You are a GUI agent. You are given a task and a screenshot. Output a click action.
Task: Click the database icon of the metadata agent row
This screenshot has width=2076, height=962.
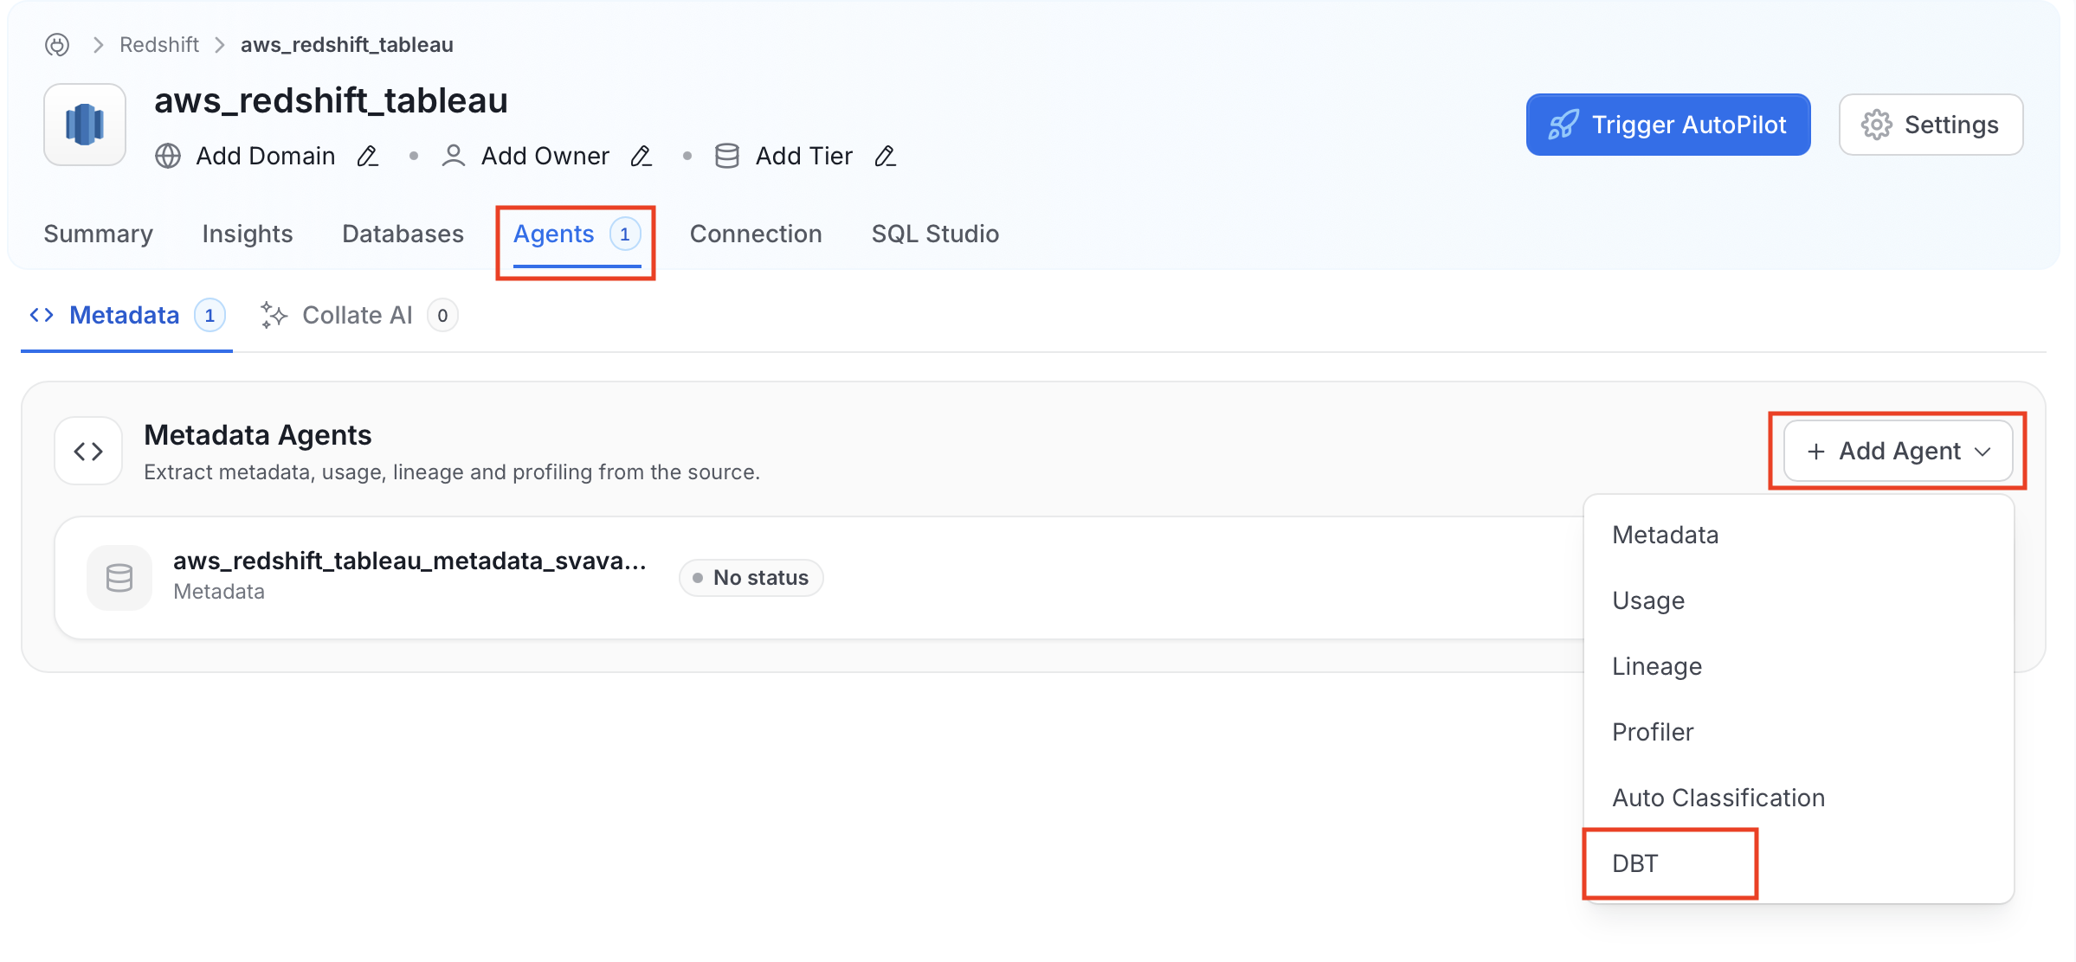coord(119,578)
